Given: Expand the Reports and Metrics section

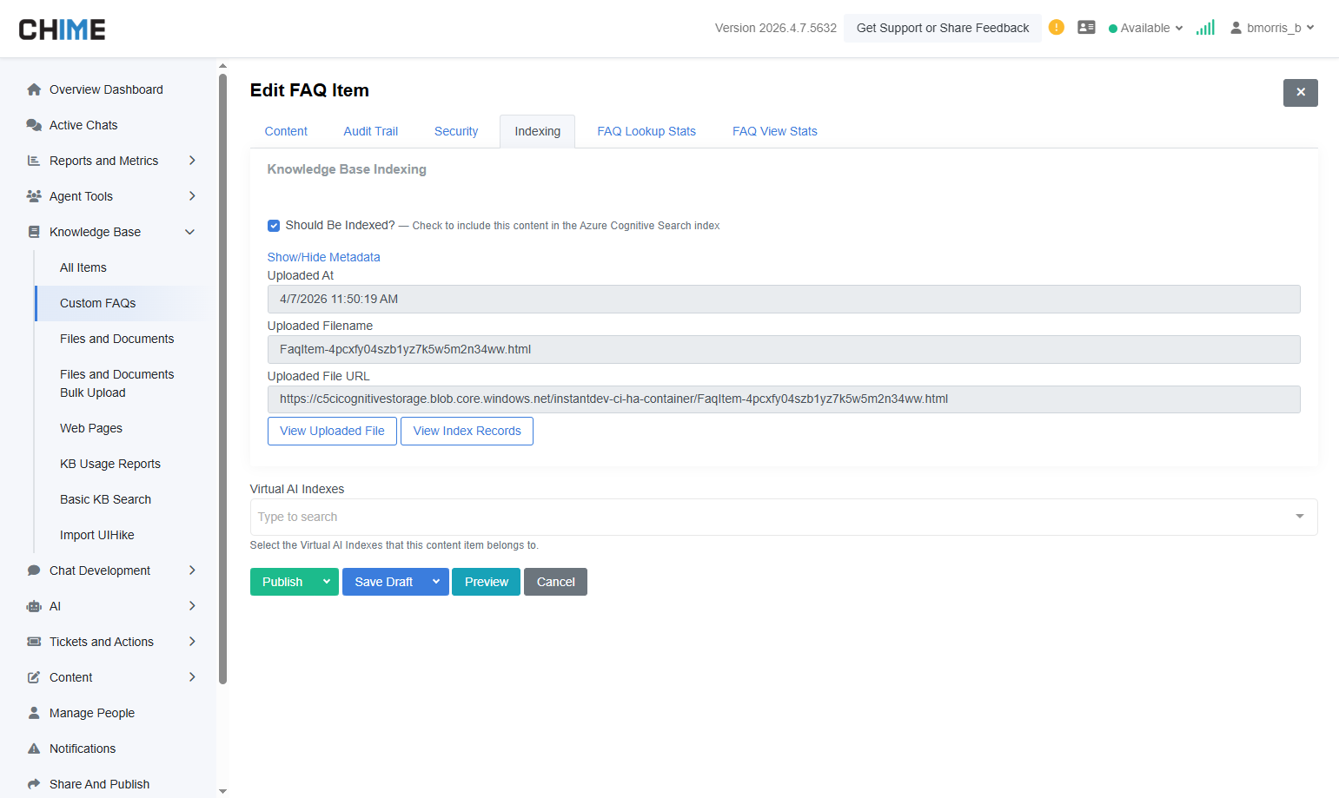Looking at the screenshot, I should click(x=191, y=160).
